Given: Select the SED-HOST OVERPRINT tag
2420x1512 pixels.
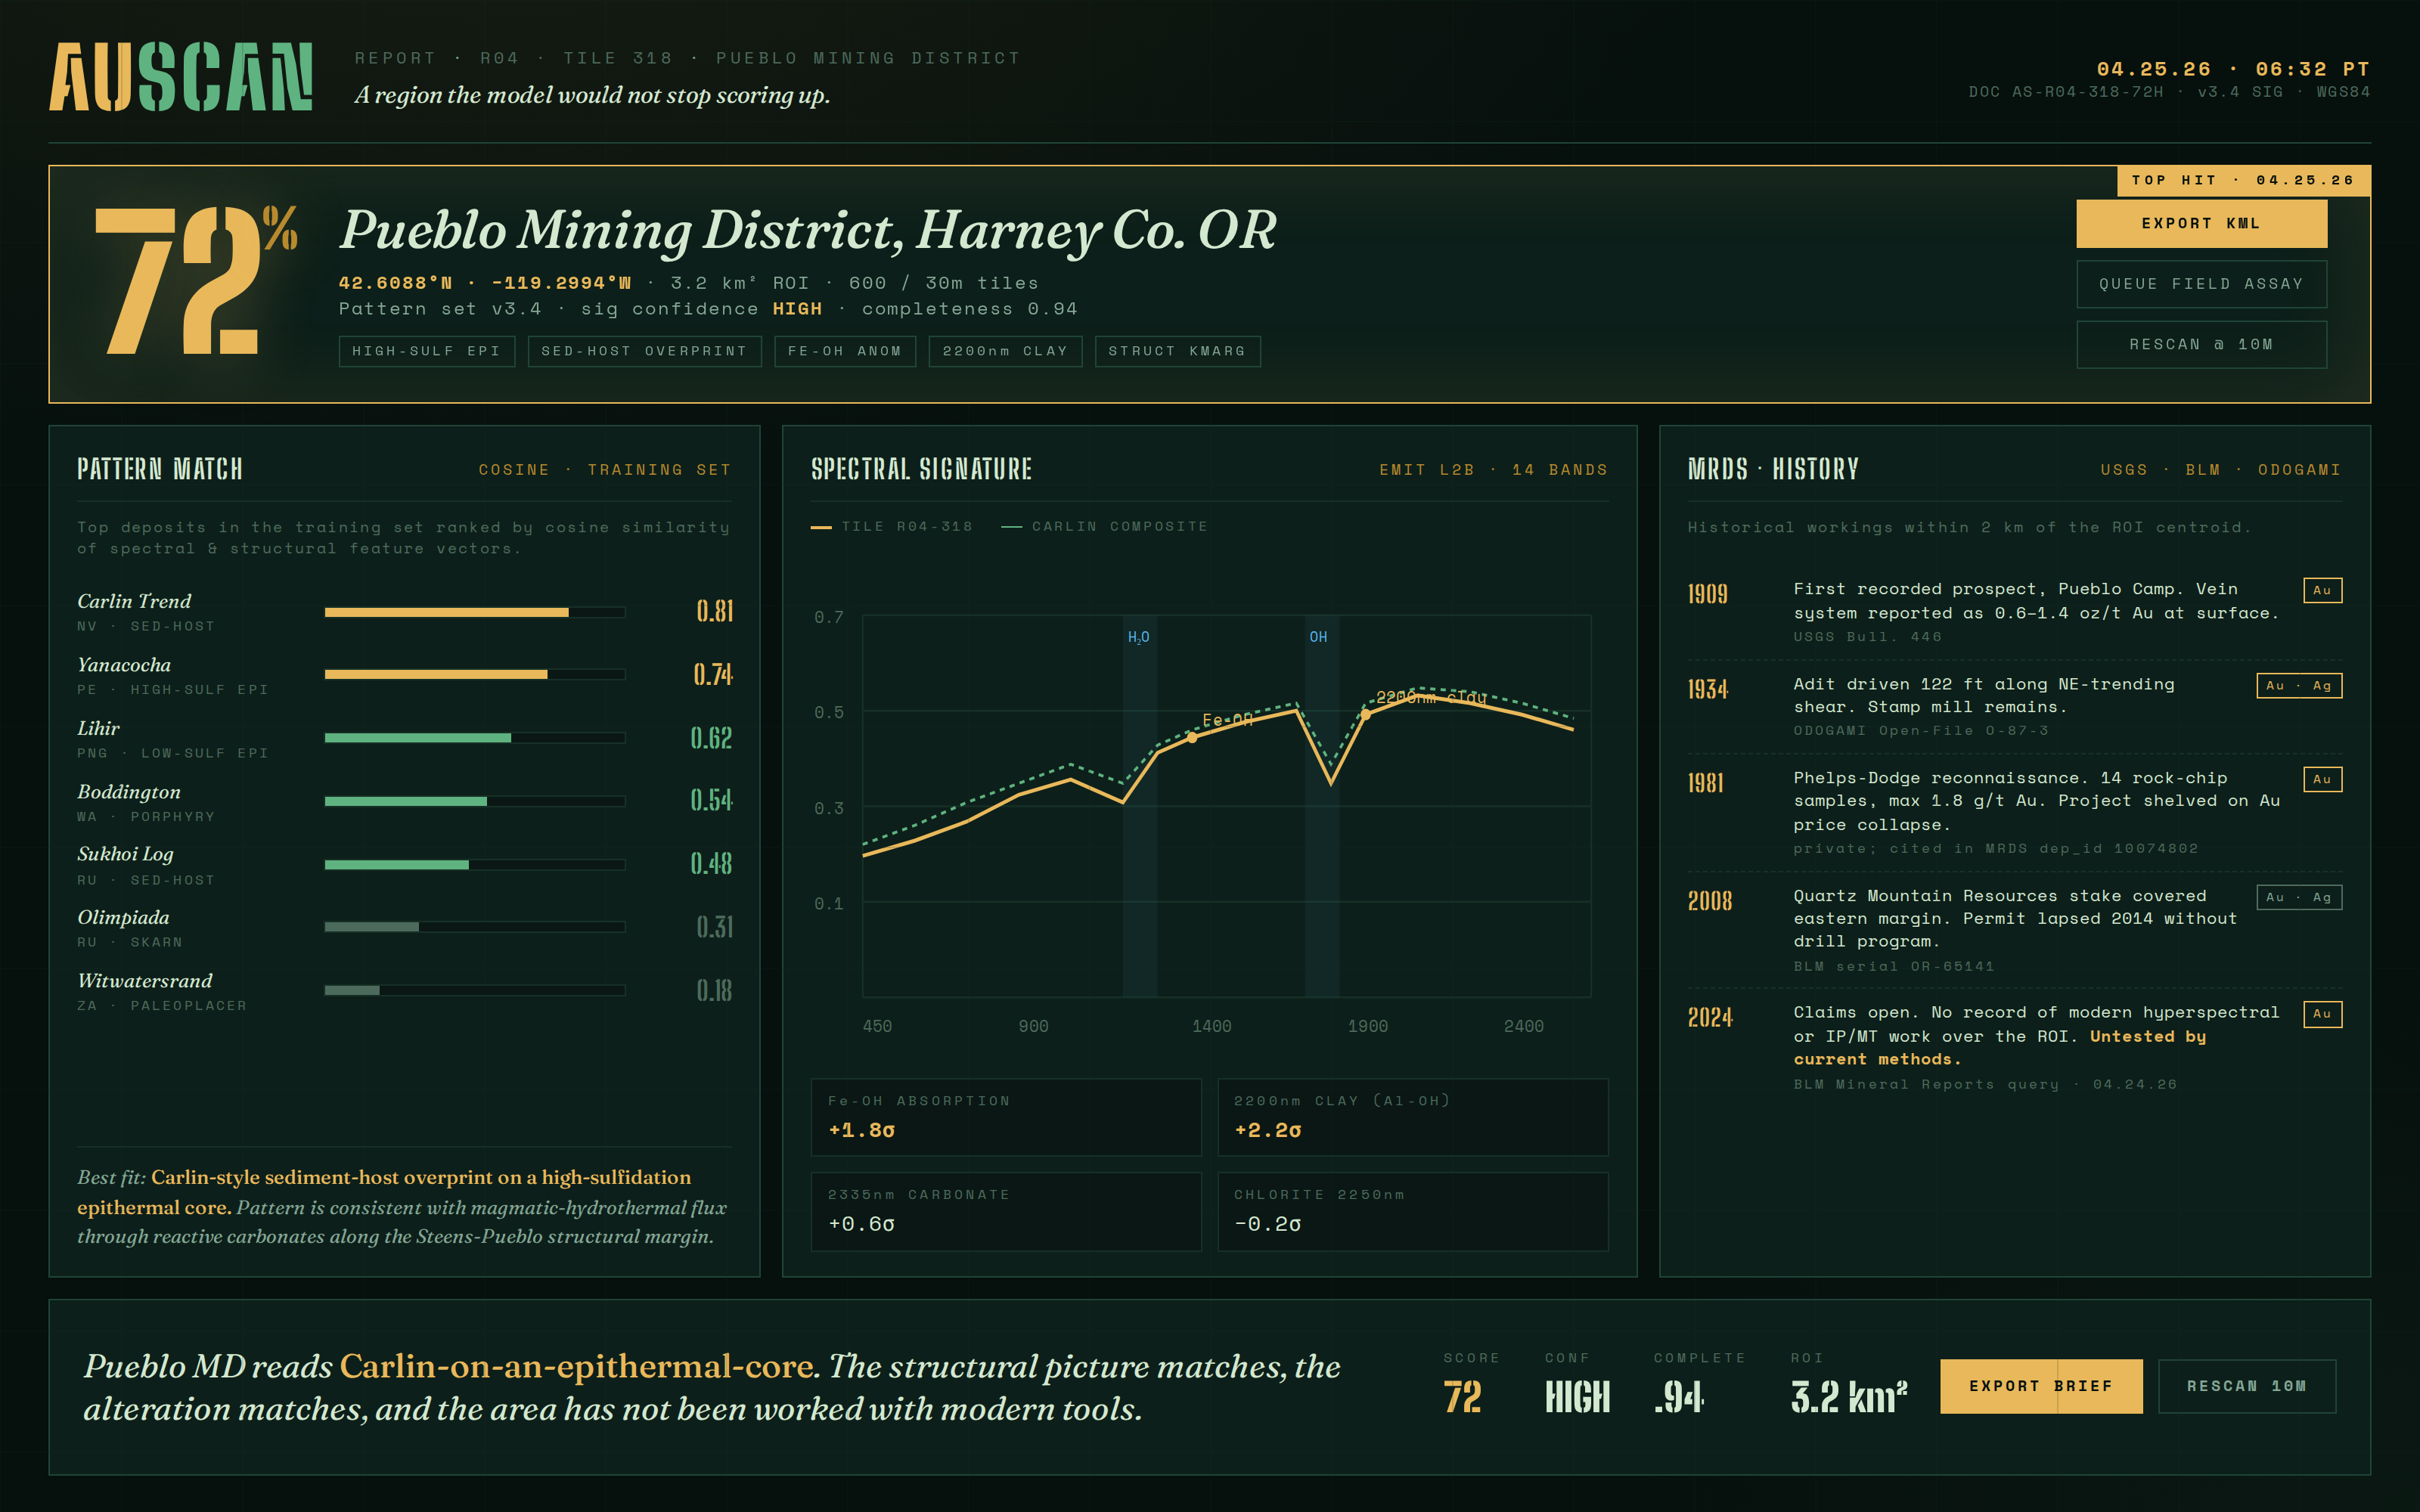Looking at the screenshot, I should click(644, 351).
